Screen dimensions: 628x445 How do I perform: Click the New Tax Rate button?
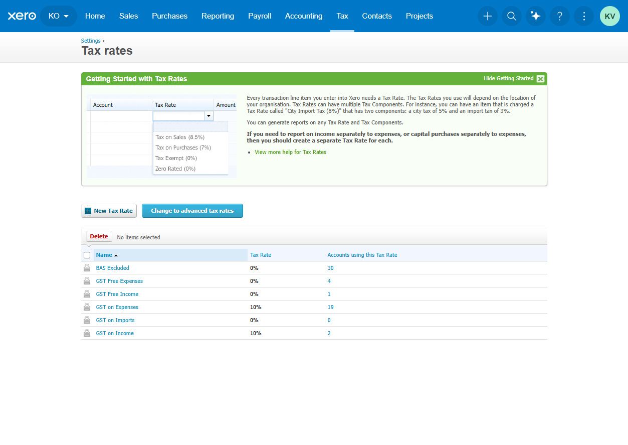pos(109,211)
